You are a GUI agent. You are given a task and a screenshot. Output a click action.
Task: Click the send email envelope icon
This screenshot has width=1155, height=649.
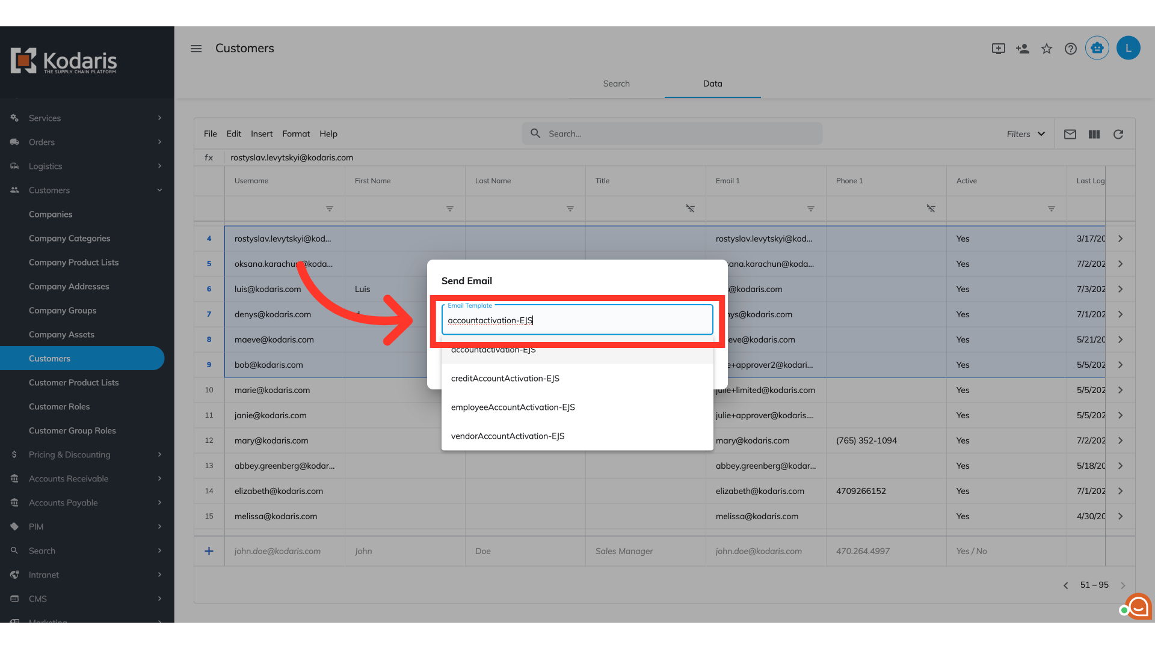(x=1070, y=134)
